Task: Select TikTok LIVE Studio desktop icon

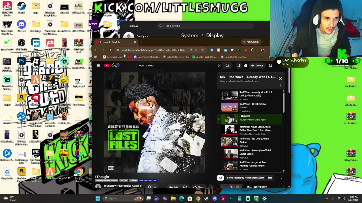Action: [x=7, y=9]
